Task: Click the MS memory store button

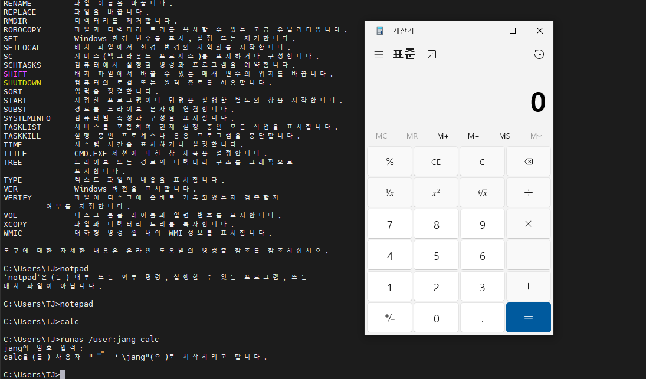Action: click(504, 136)
